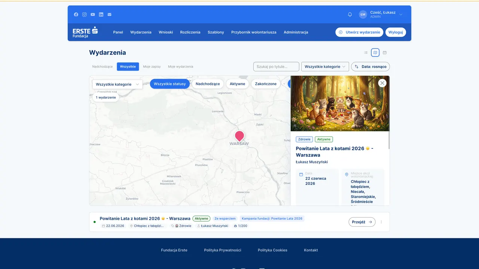Open the Polityka Prywatności footer link
Image resolution: width=479 pixels, height=269 pixels.
click(223, 250)
